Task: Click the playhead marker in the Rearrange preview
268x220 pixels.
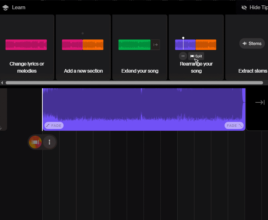Action: pyautogui.click(x=183, y=38)
